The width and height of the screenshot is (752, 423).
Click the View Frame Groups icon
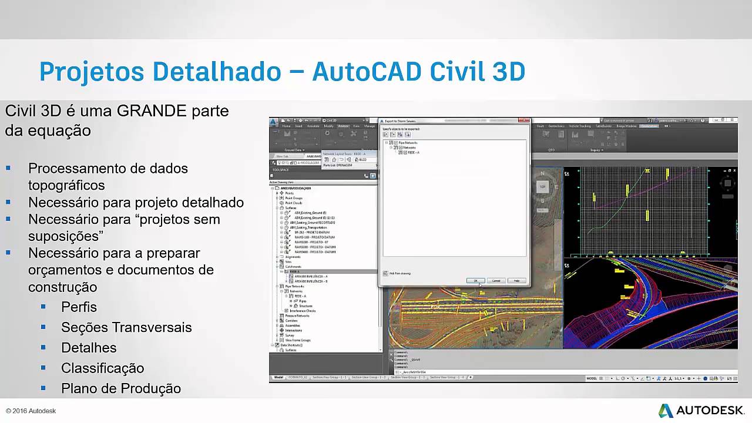282,340
